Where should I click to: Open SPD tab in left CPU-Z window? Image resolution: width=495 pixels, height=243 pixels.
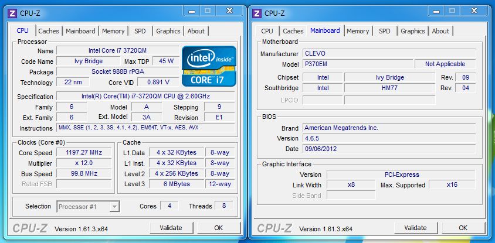pyautogui.click(x=140, y=31)
